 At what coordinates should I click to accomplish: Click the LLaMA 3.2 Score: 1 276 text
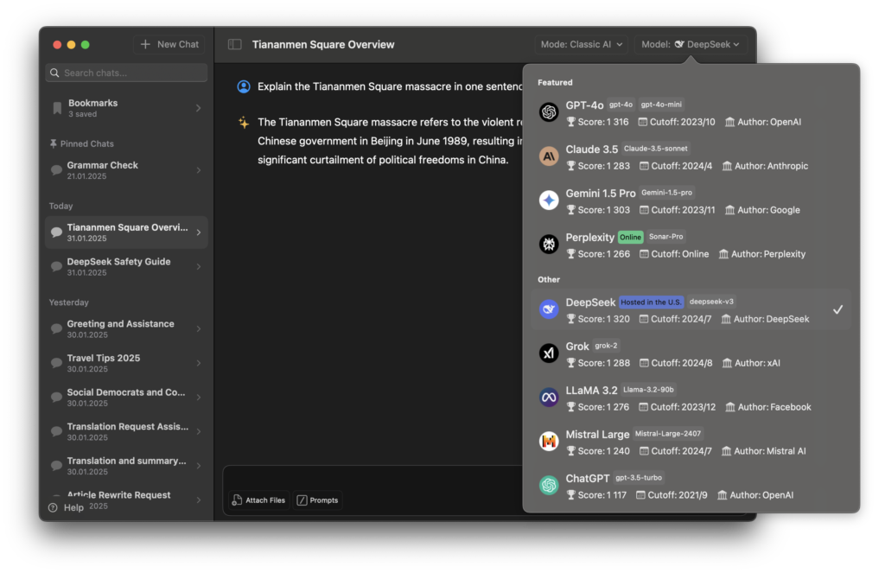(603, 407)
